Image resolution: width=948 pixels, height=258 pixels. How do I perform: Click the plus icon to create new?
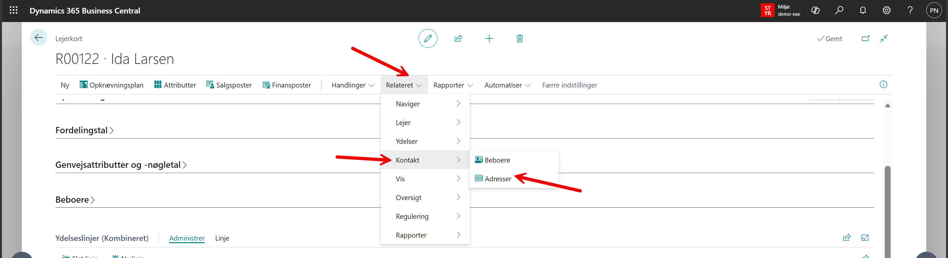[489, 39]
